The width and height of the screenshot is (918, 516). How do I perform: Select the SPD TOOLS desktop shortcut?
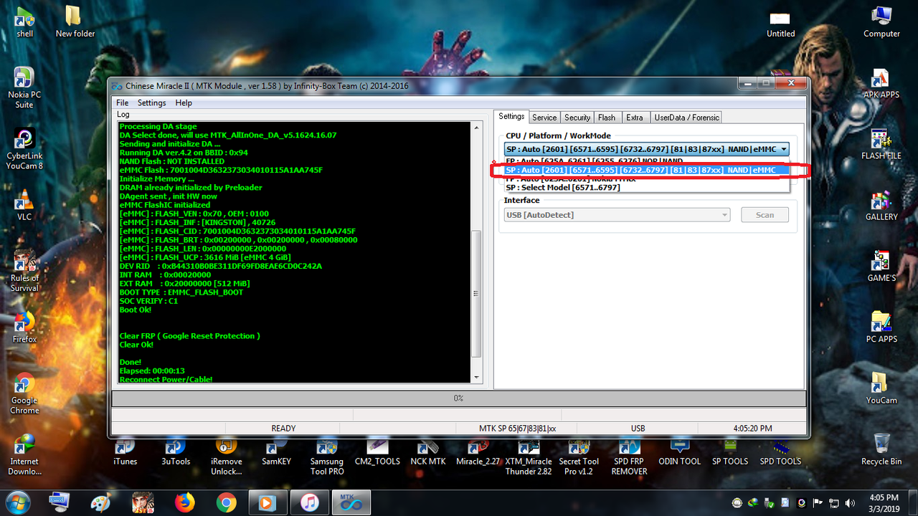(780, 451)
